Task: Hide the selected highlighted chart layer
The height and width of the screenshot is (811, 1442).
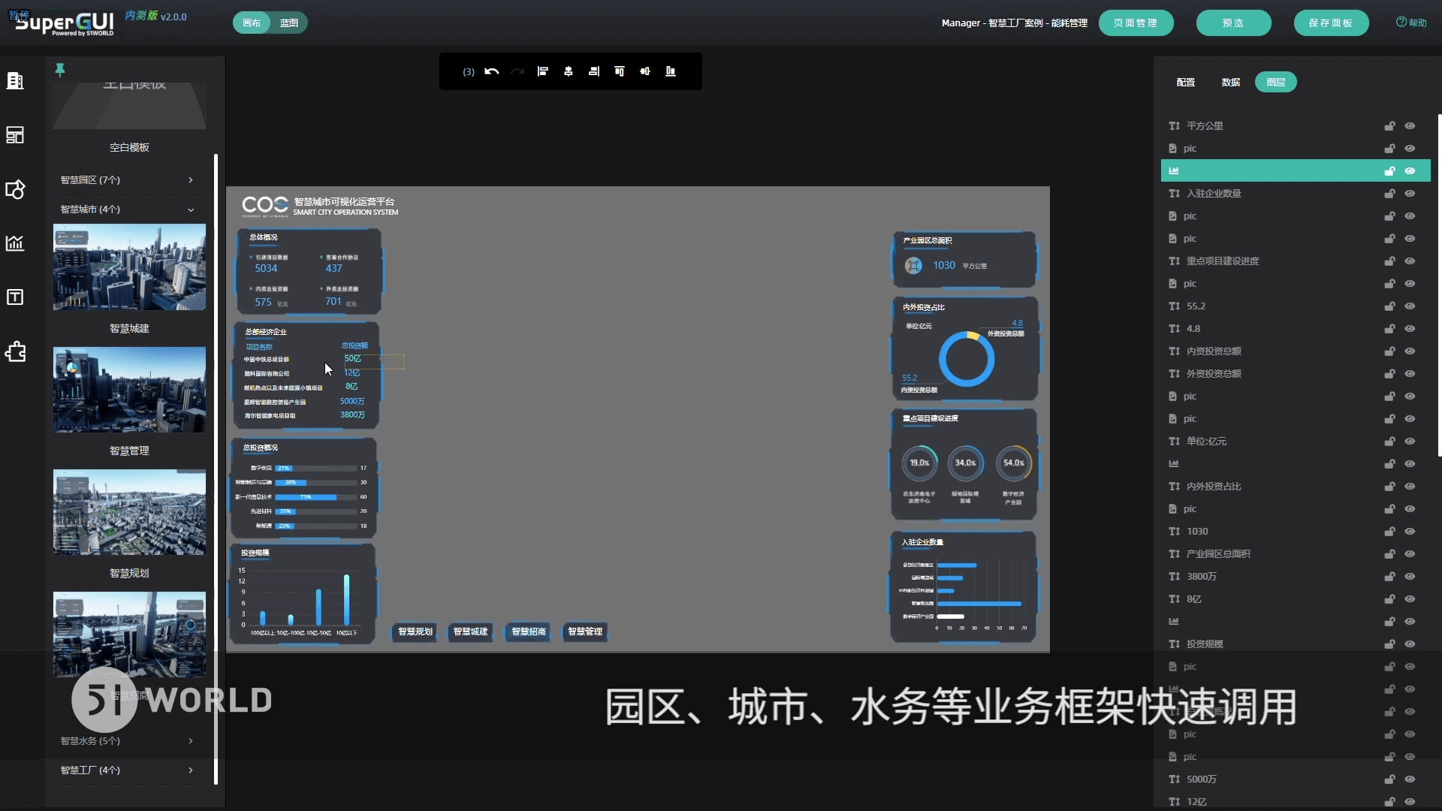Action: tap(1410, 171)
